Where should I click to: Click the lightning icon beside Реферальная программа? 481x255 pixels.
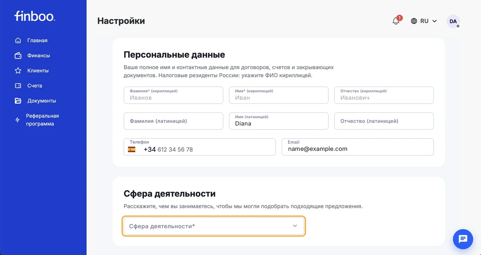[x=17, y=120]
